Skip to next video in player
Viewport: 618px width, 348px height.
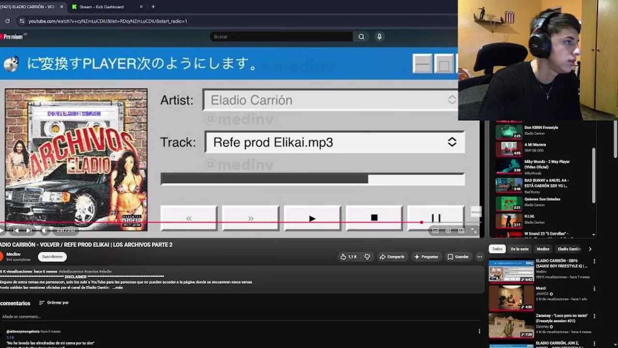pyautogui.click(x=29, y=231)
